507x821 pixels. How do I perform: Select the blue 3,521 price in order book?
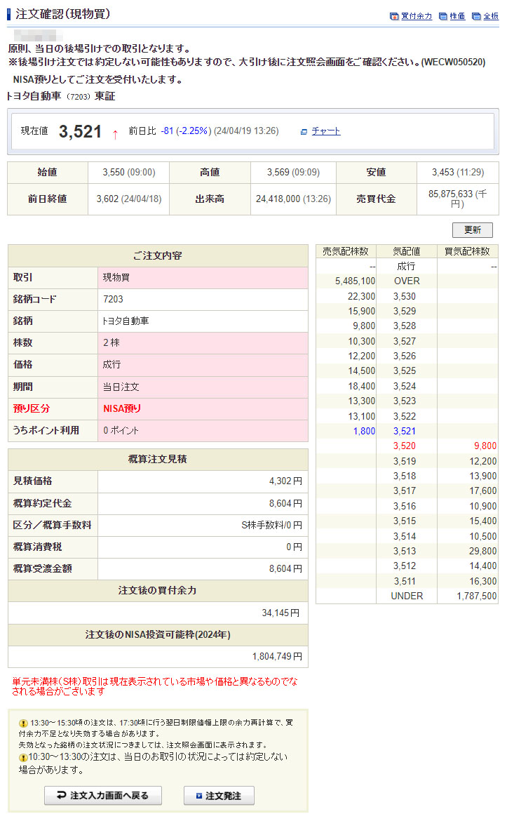tap(405, 431)
